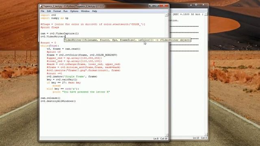Click the shell window scrollbar up arrow

[206, 15]
